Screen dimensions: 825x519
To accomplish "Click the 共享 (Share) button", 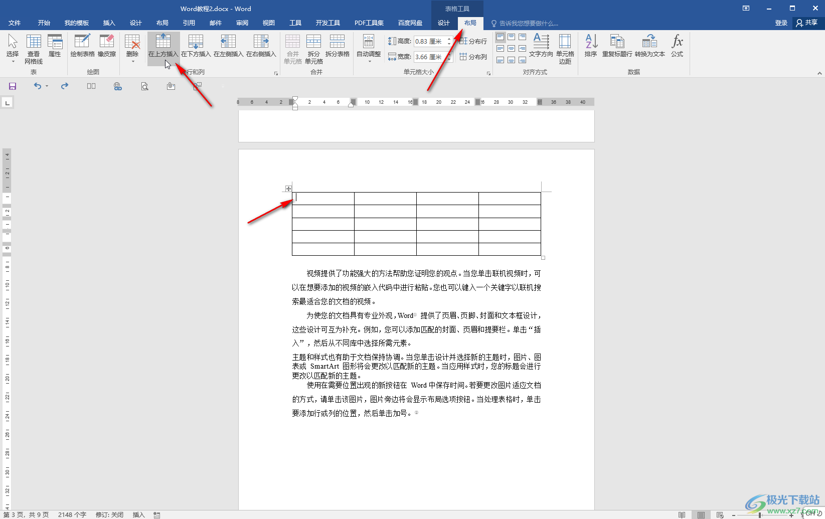I will click(807, 23).
